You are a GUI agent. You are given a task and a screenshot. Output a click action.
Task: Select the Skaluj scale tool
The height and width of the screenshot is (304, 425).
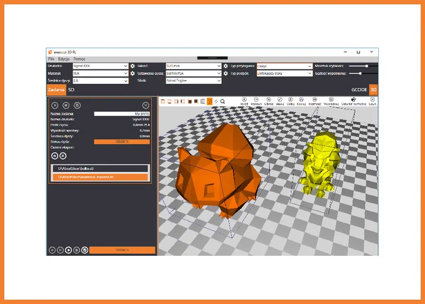tap(280, 101)
